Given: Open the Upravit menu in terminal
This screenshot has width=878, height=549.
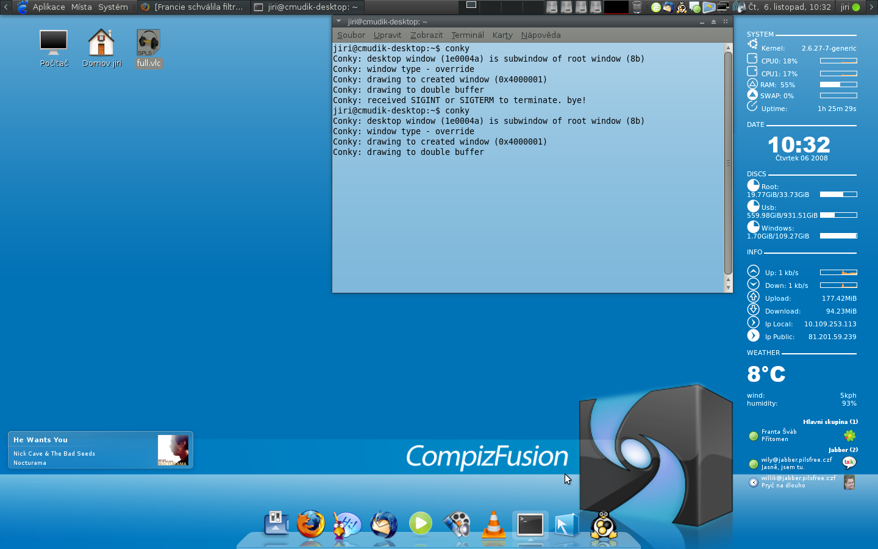Looking at the screenshot, I should coord(387,35).
